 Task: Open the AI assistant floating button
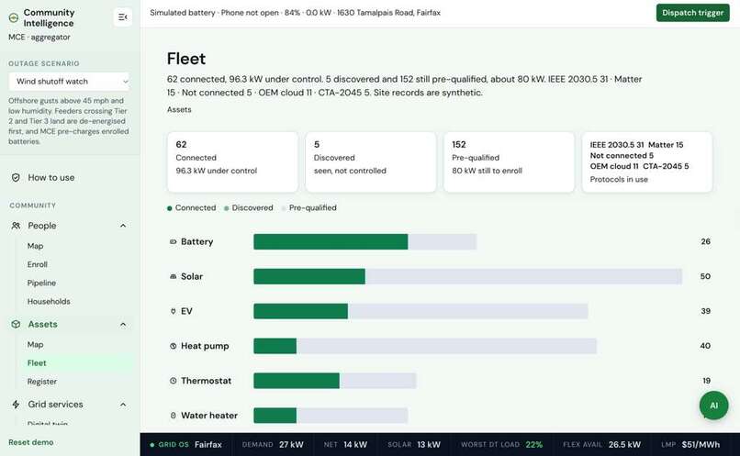(713, 406)
